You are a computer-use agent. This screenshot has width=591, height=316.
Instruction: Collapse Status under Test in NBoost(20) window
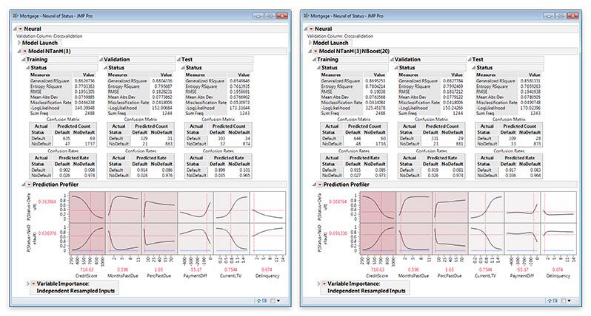474,68
